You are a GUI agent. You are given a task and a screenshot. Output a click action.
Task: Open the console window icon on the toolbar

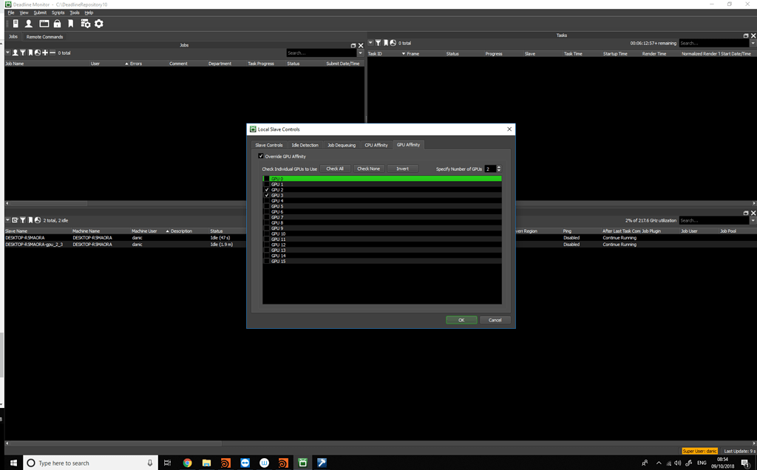pyautogui.click(x=44, y=23)
